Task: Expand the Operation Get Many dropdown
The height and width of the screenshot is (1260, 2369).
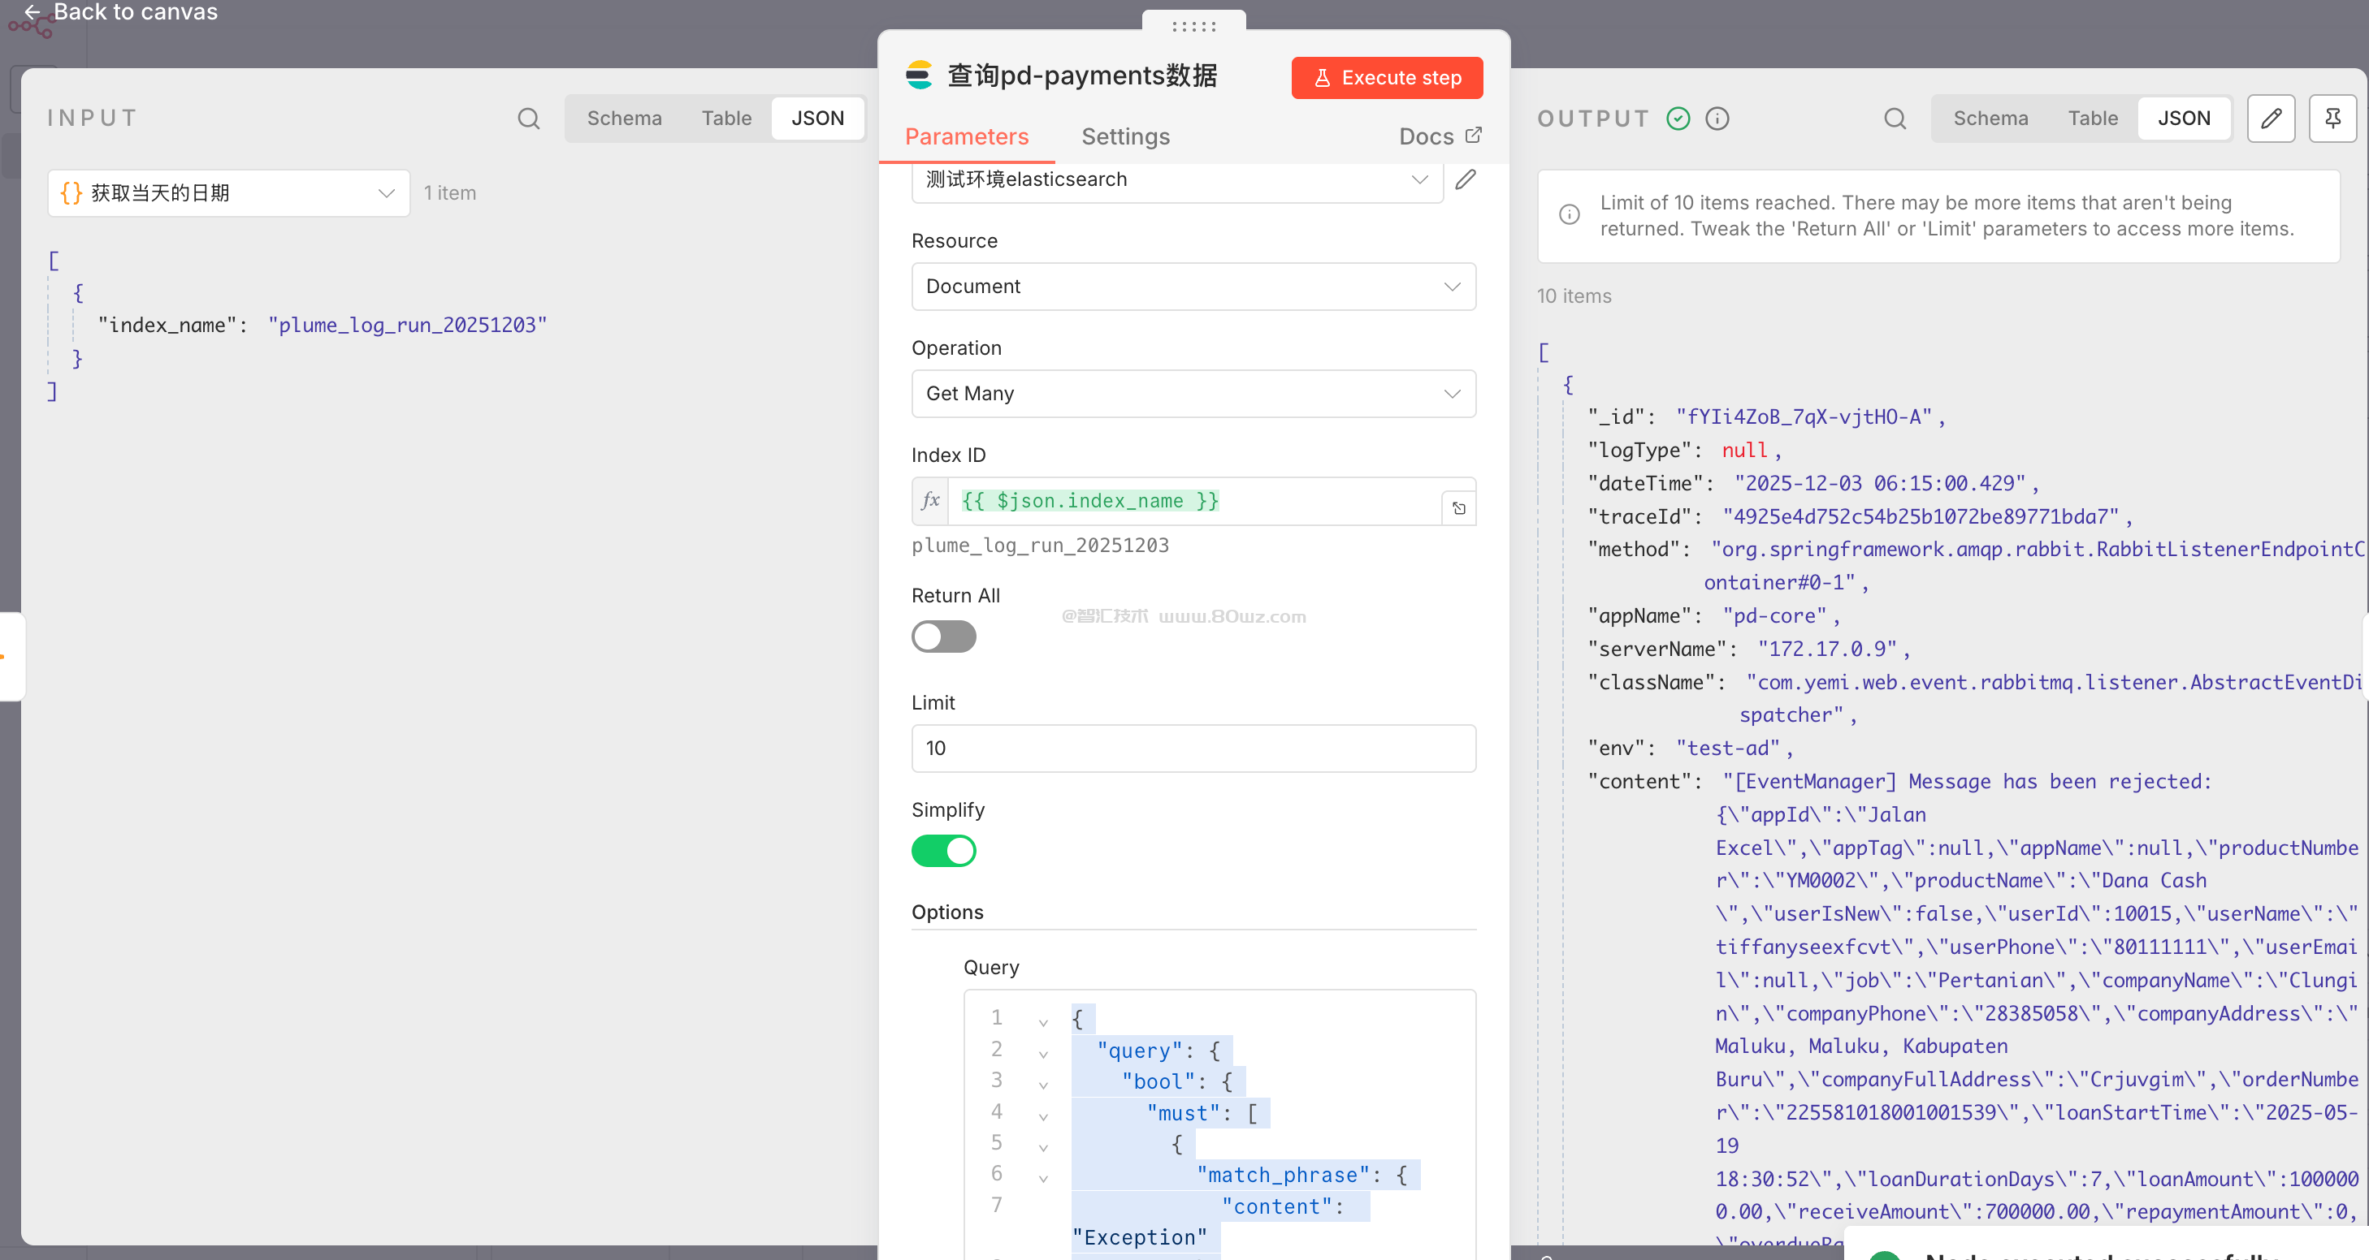Action: click(1193, 394)
